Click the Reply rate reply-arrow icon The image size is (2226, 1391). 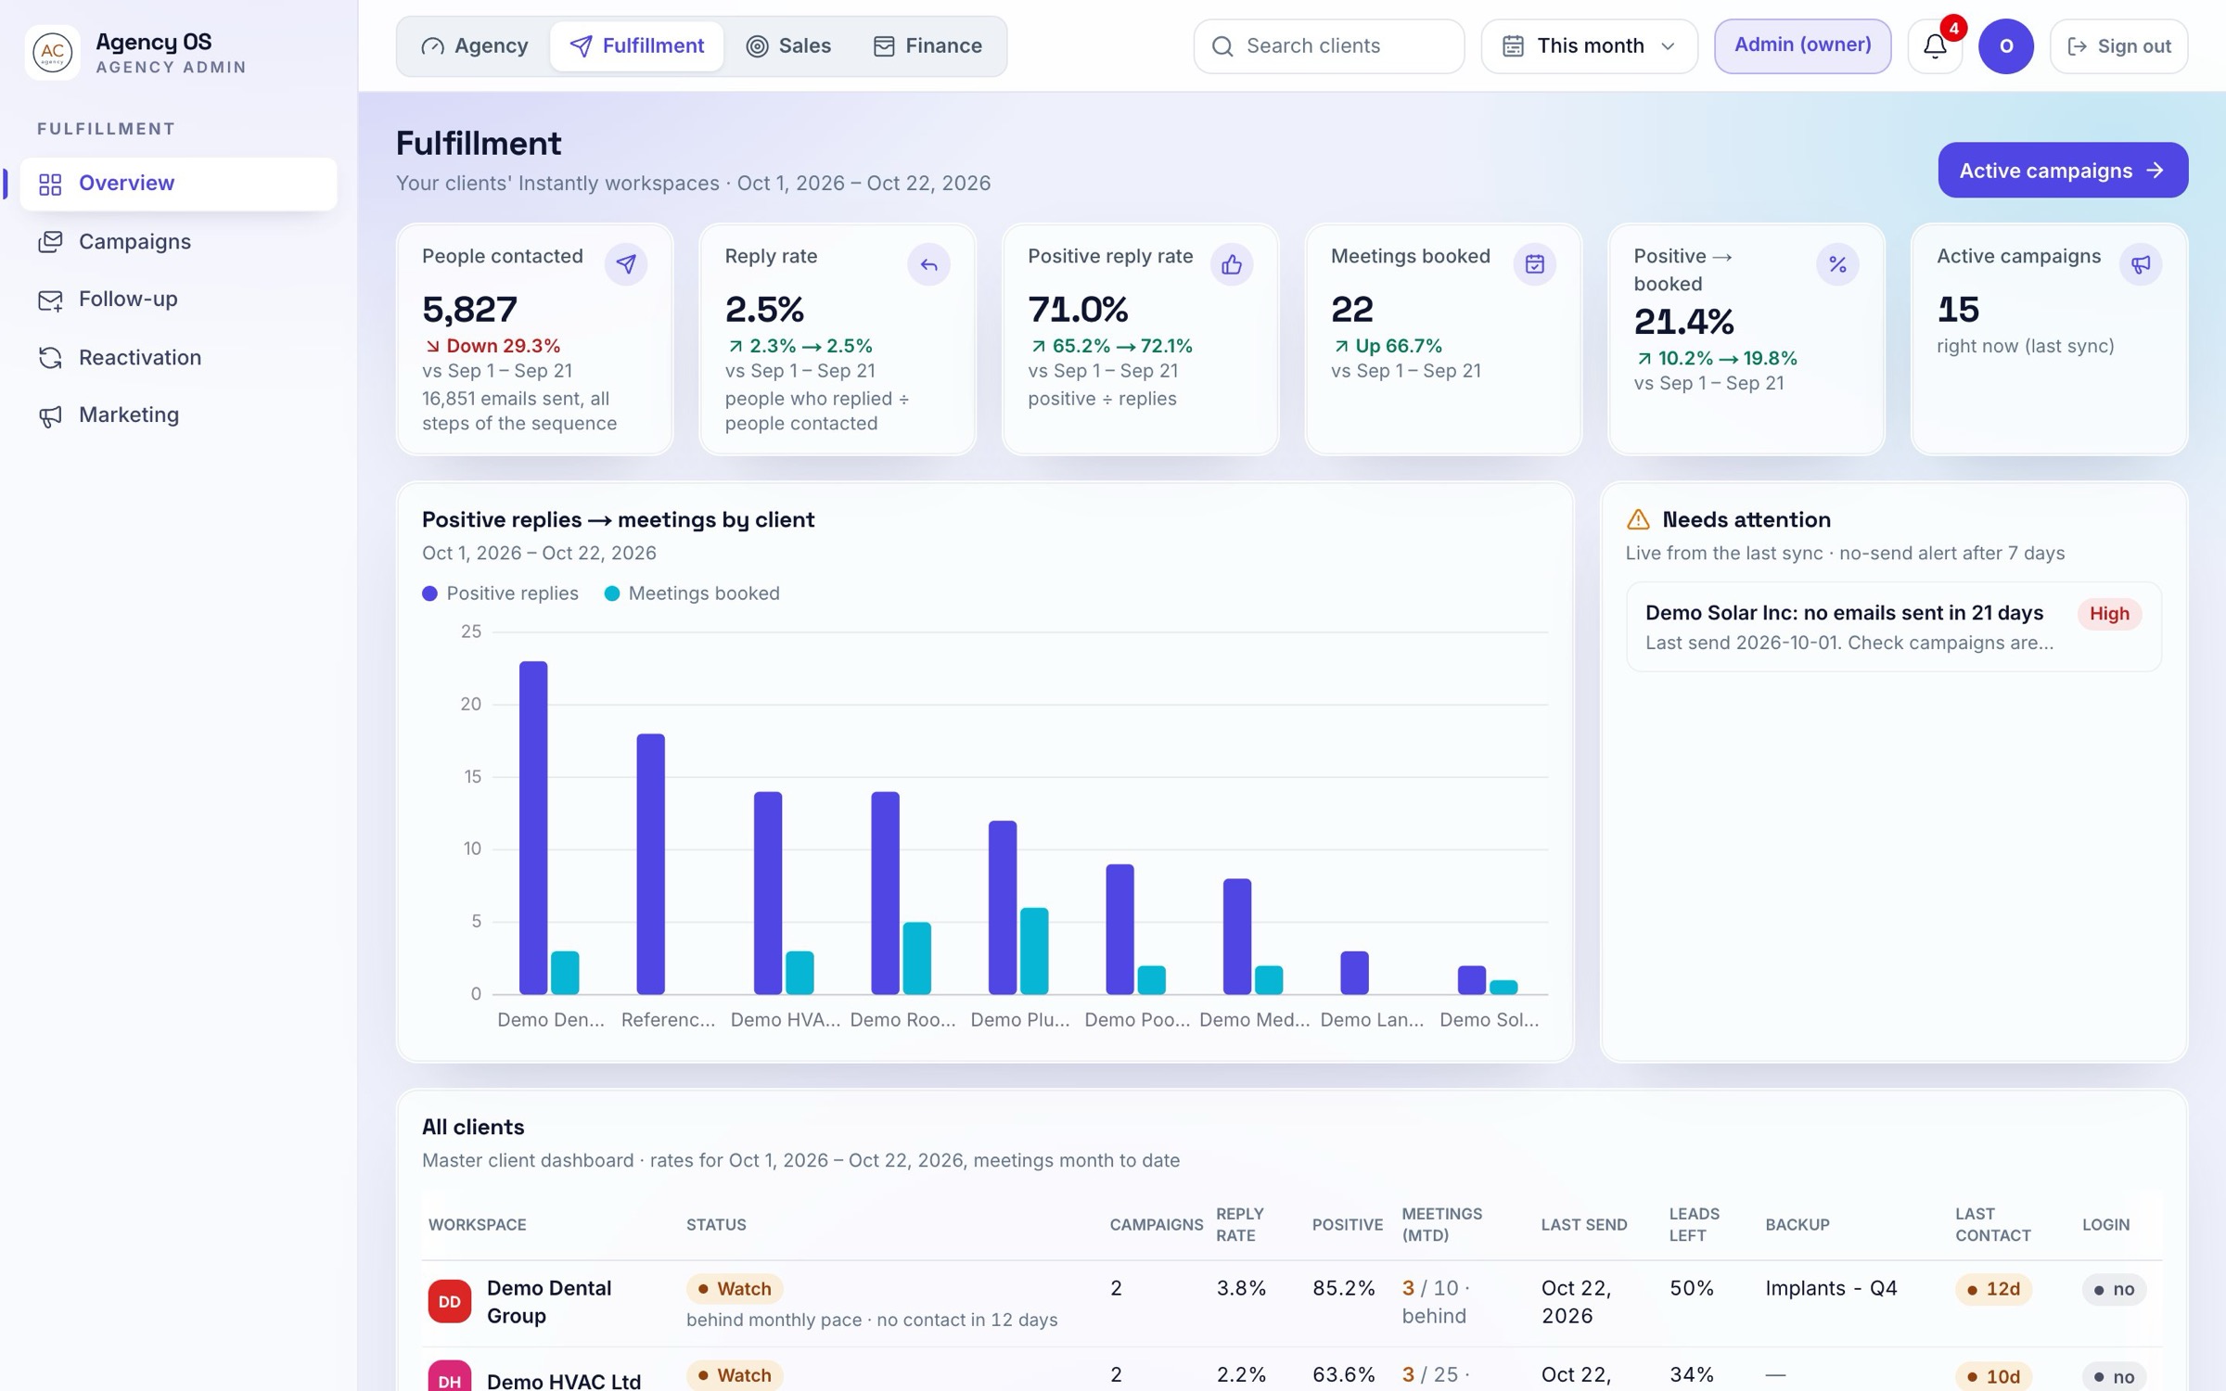point(928,264)
